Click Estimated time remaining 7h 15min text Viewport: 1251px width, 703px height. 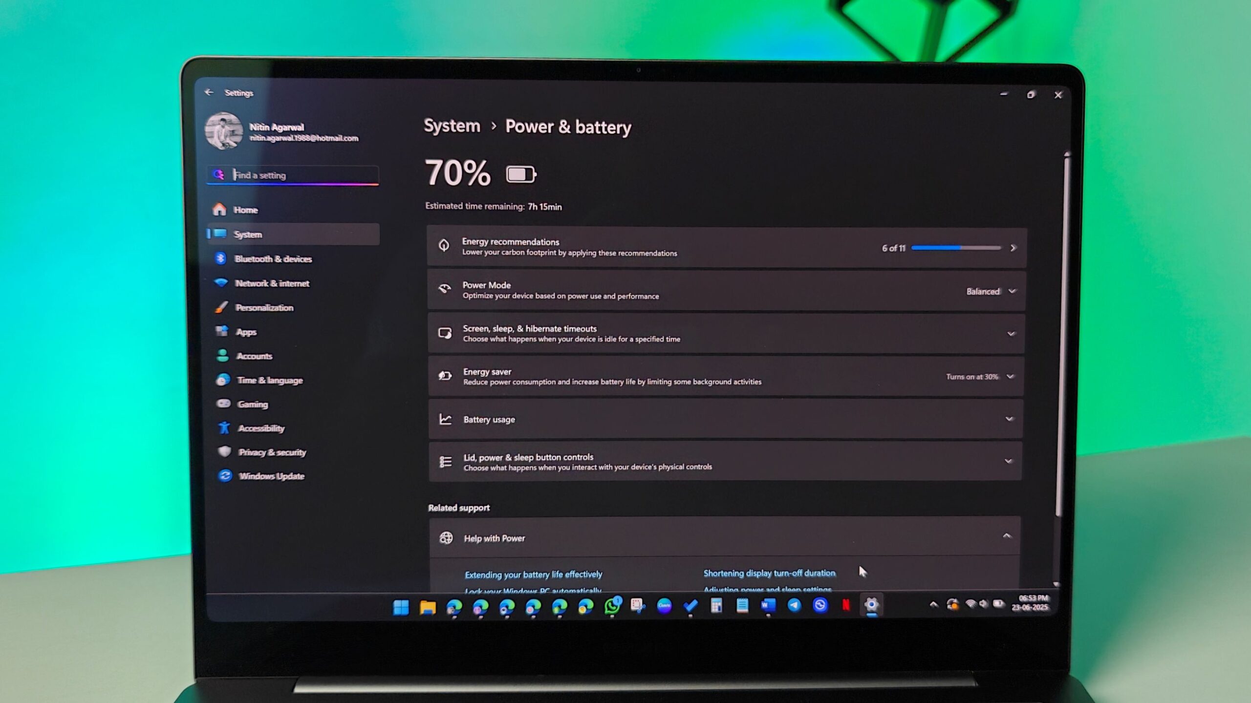tap(494, 206)
